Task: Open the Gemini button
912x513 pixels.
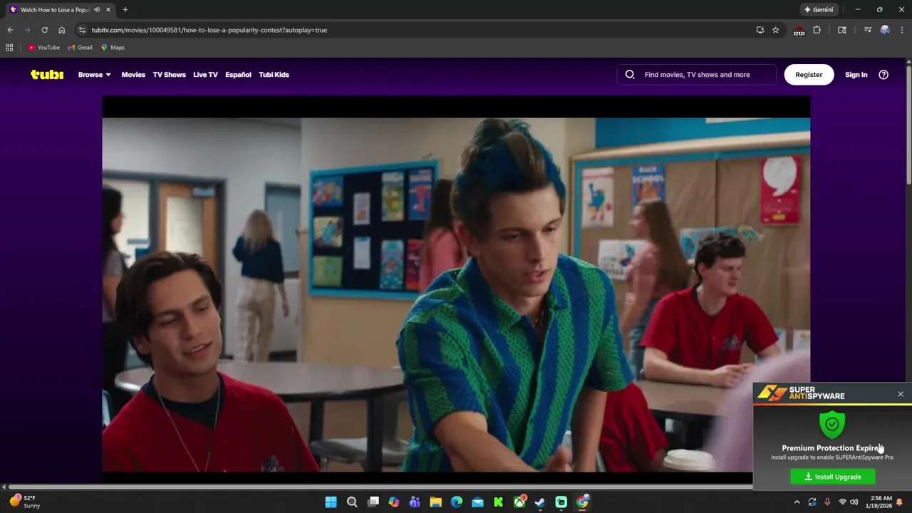Action: [819, 10]
